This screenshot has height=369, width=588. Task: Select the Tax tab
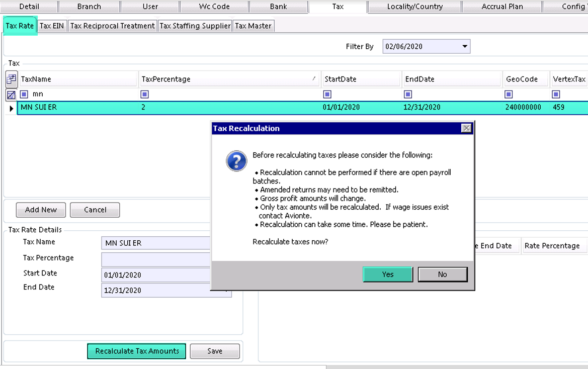point(338,7)
